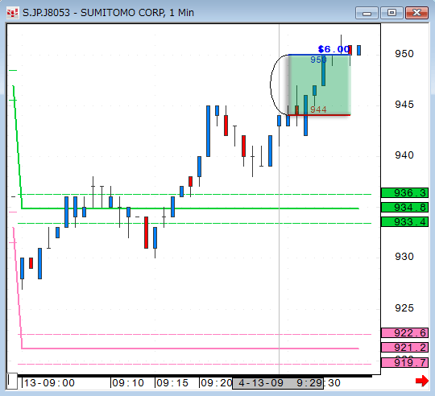Click the chart window app icon

12,13
